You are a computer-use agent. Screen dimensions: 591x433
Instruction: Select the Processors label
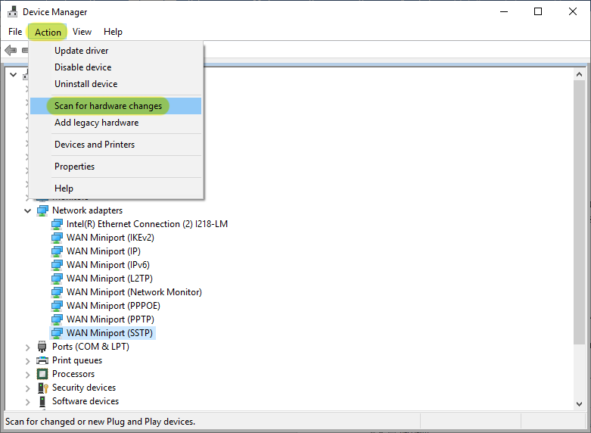[x=73, y=374]
